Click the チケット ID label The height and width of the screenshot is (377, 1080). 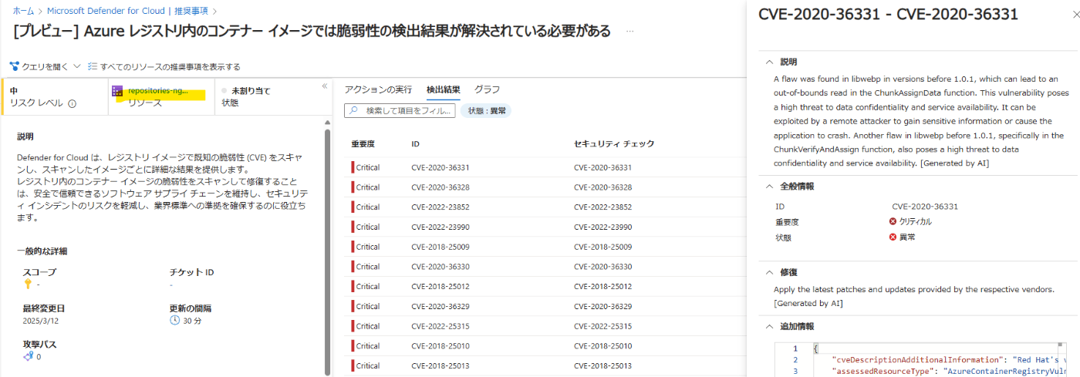coord(191,272)
